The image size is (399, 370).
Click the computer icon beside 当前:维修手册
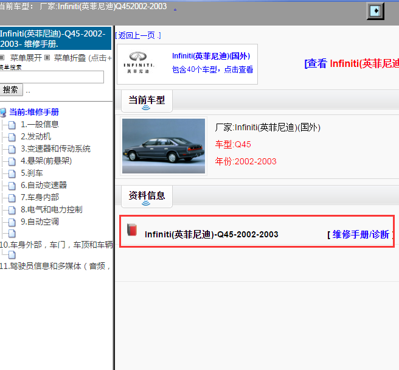[x=3, y=113]
